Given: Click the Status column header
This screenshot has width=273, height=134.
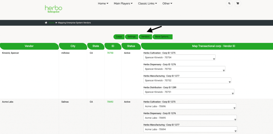Looking at the screenshot, I should (x=131, y=46).
